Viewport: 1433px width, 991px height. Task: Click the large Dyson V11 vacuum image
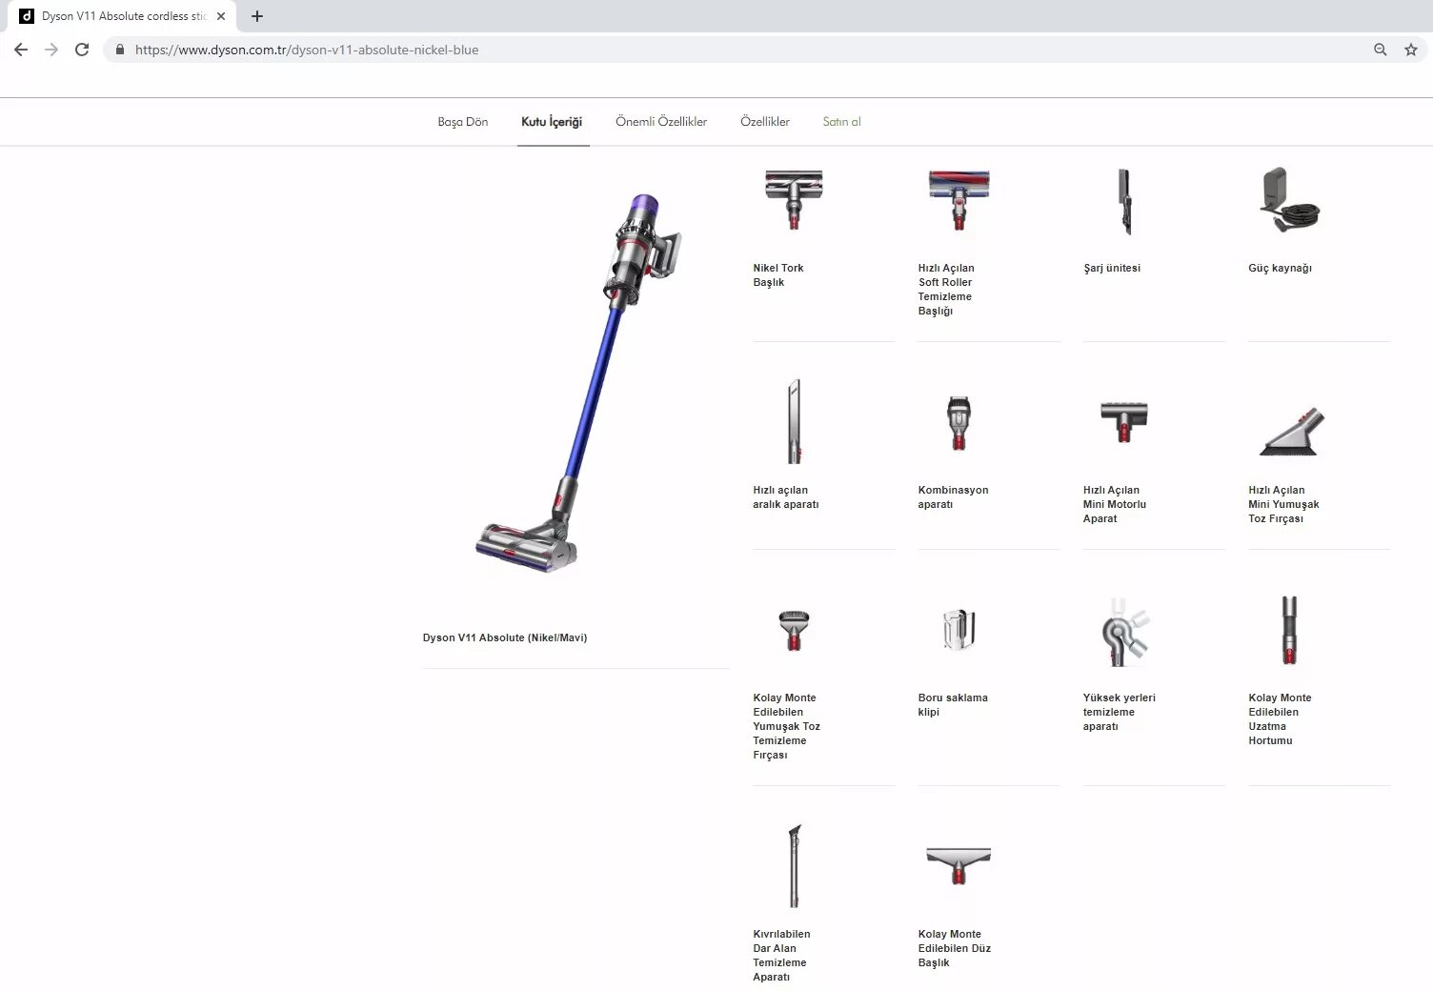point(578,383)
